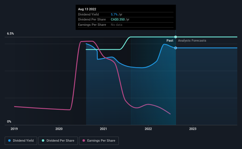This screenshot has width=242, height=149.
Task: Click the 0% y-axis label
Action: [x=9, y=121]
